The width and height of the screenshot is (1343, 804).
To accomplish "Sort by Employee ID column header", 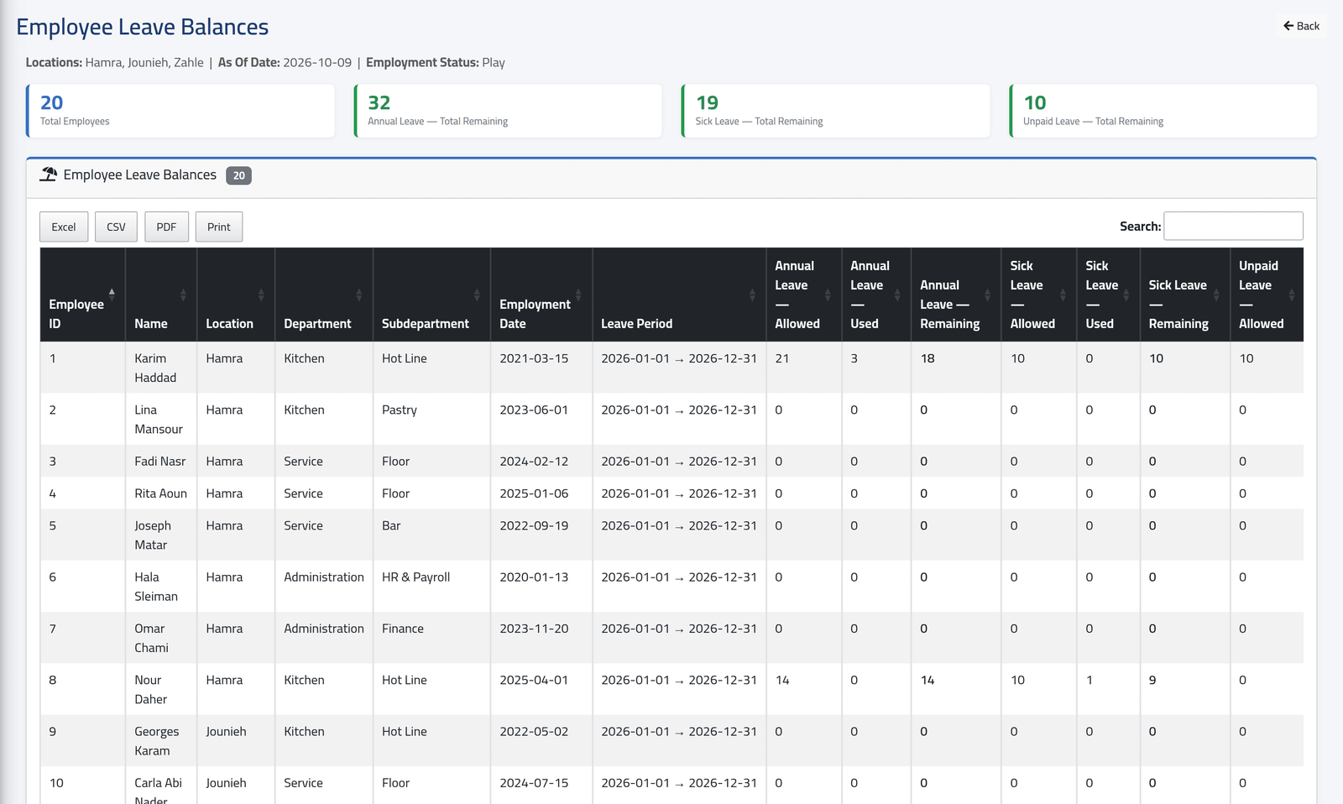I will click(x=82, y=295).
